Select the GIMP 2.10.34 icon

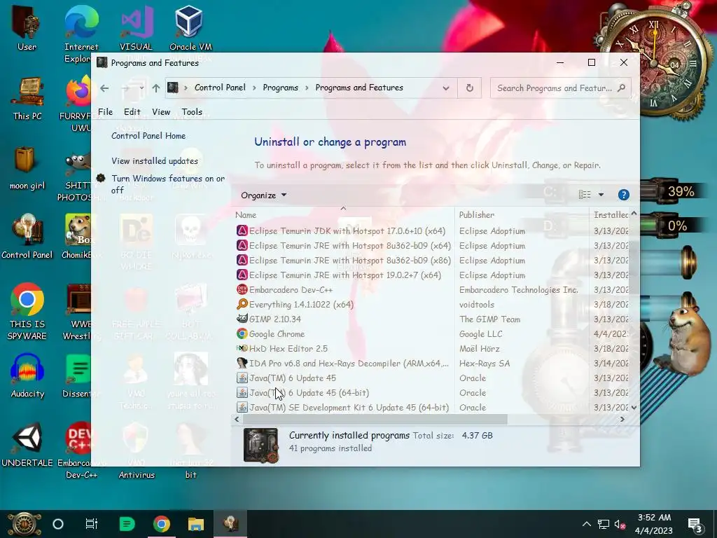(x=242, y=319)
